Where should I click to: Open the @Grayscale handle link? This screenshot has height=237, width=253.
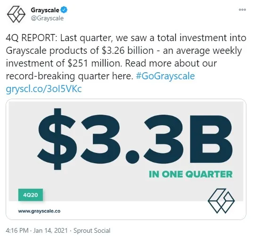click(x=47, y=18)
